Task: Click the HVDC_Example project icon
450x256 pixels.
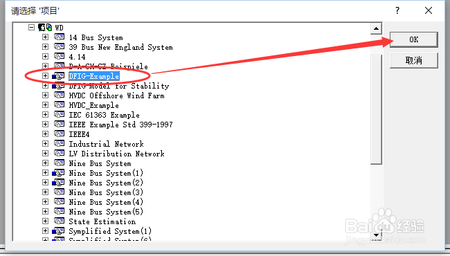Action: point(59,105)
